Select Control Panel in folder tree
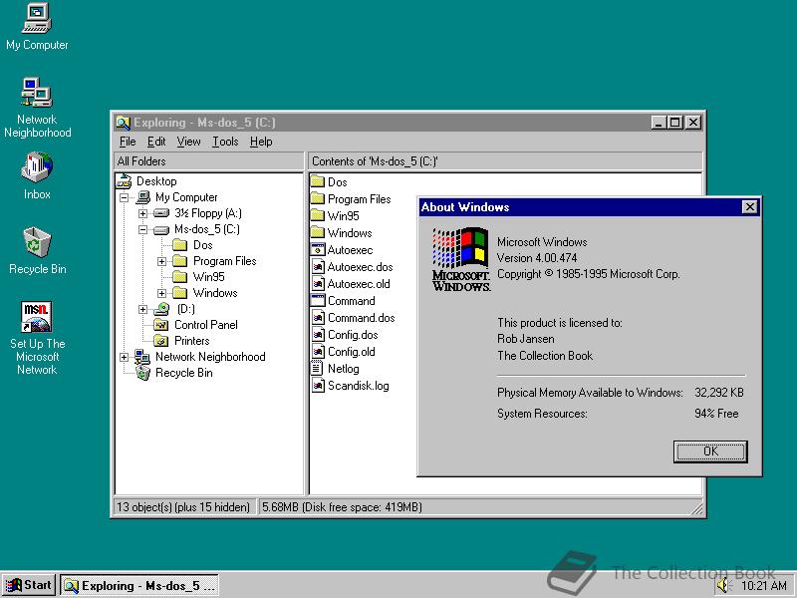The width and height of the screenshot is (797, 598). (204, 325)
